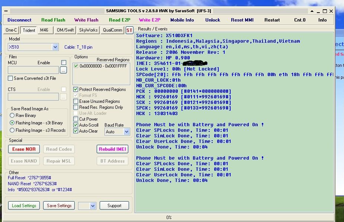Click the Save Settings button
Viewport: 344px width, 222px height.
pos(59,206)
